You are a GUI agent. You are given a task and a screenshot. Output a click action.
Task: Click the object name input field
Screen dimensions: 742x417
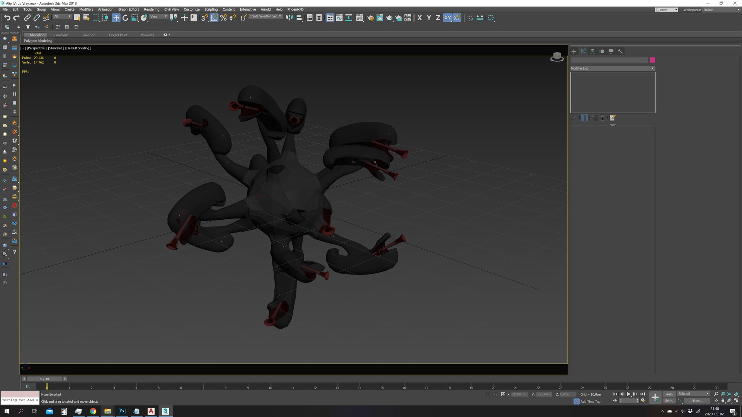pos(609,60)
